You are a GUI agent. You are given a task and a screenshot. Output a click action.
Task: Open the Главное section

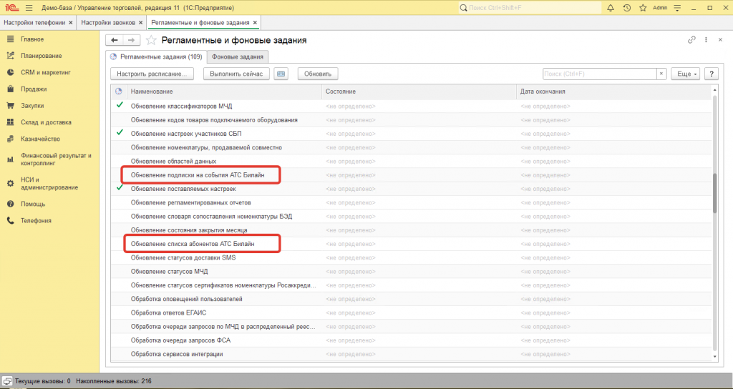click(32, 39)
